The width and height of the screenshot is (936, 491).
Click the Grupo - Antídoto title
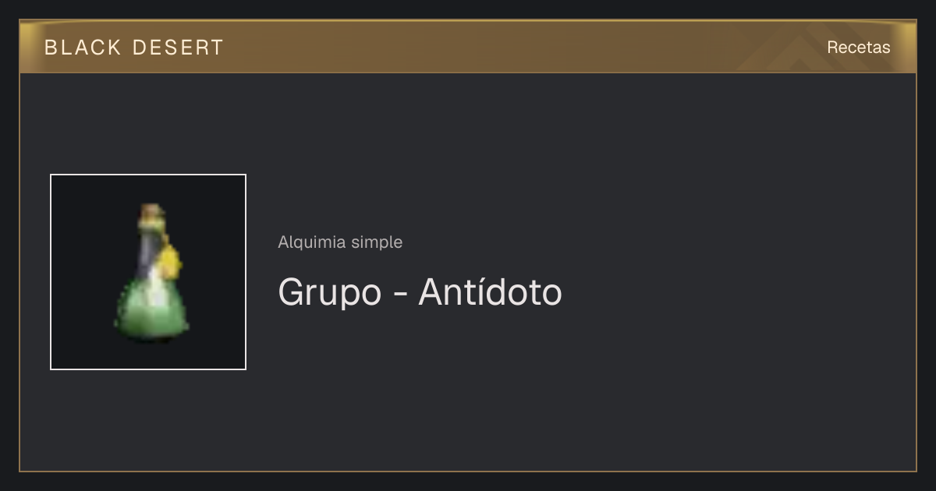point(420,292)
